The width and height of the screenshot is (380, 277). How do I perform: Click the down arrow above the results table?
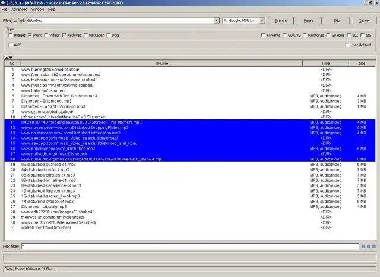coord(11,58)
